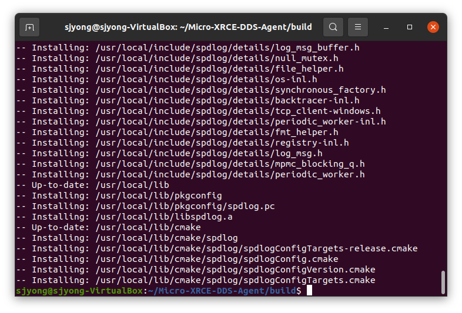This screenshot has height=313, width=462.
Task: Open the terminal hamburger menu
Action: pyautogui.click(x=358, y=27)
